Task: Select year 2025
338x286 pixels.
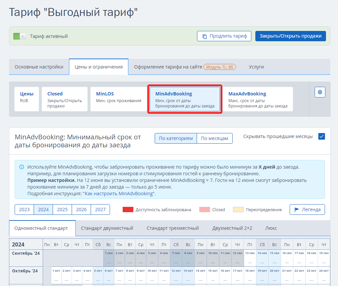Action: pyautogui.click(x=62, y=210)
